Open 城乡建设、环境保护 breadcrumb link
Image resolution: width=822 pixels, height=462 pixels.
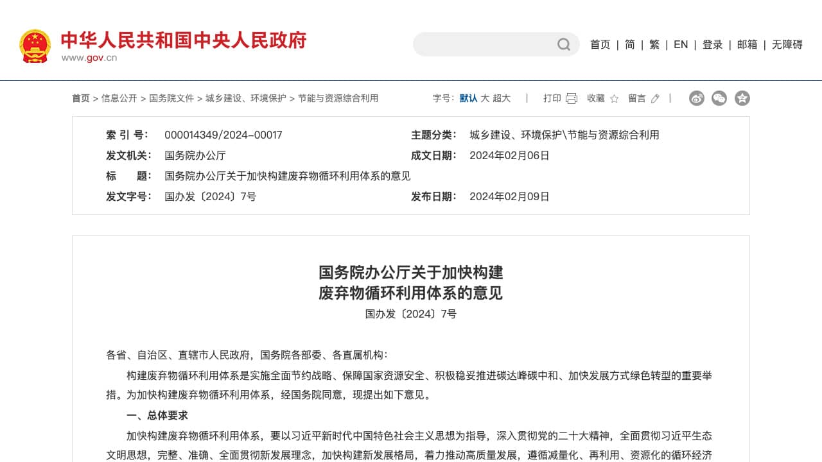click(246, 98)
